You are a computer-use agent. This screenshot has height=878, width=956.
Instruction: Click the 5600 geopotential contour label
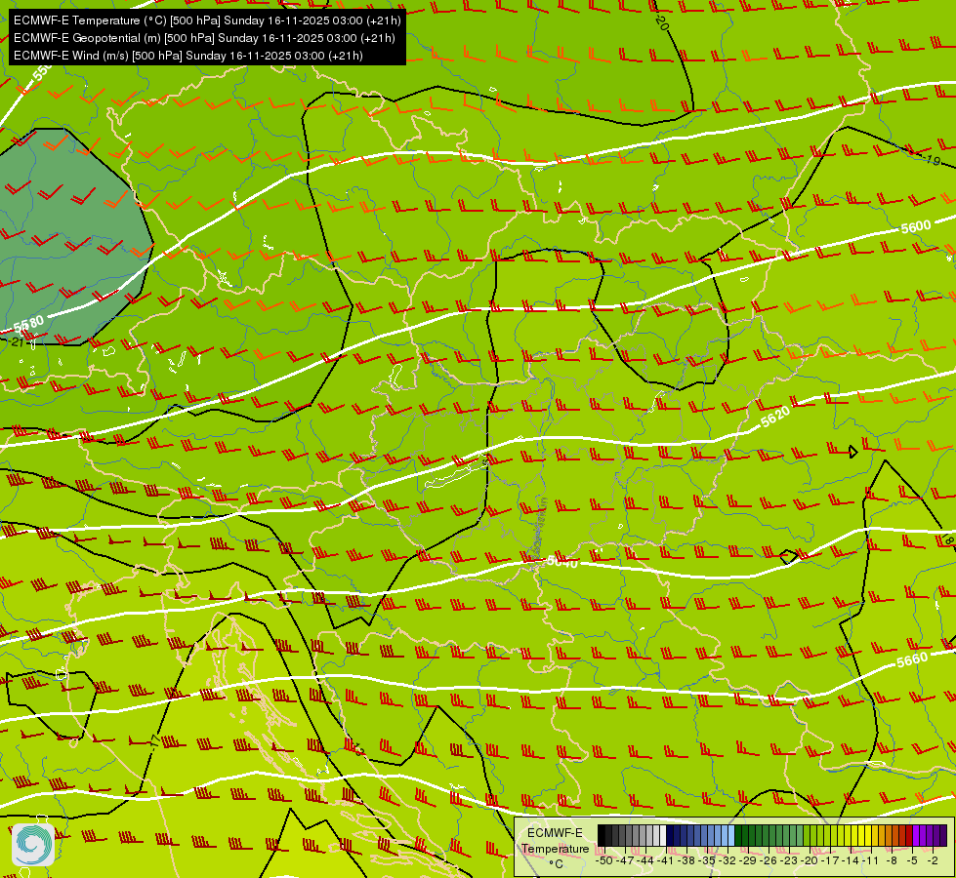point(916,226)
